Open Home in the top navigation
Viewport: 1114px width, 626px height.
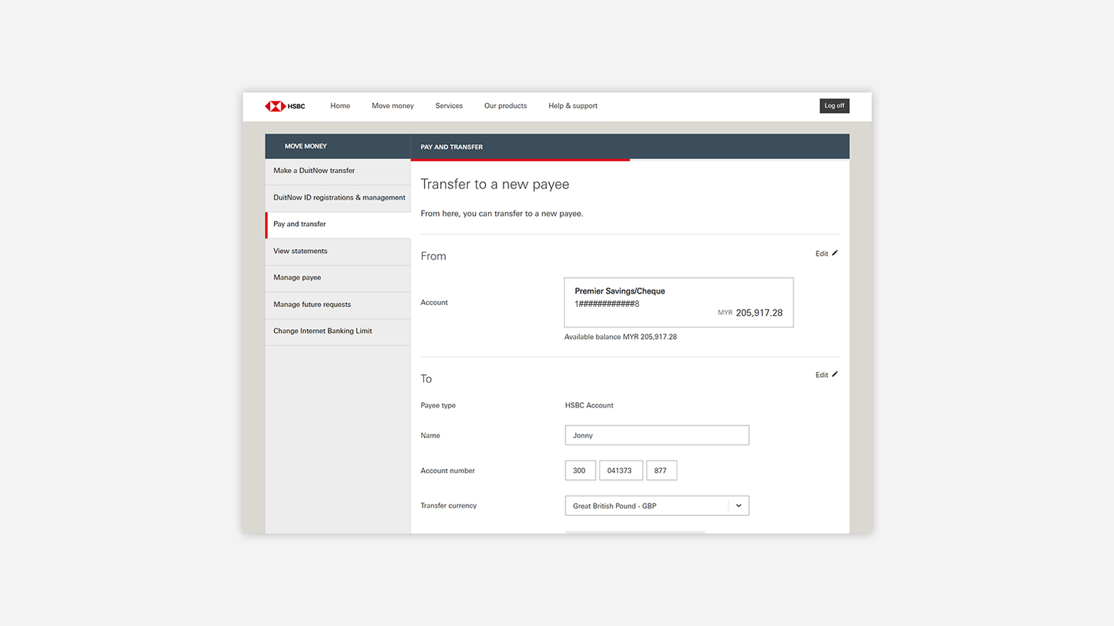coord(340,106)
